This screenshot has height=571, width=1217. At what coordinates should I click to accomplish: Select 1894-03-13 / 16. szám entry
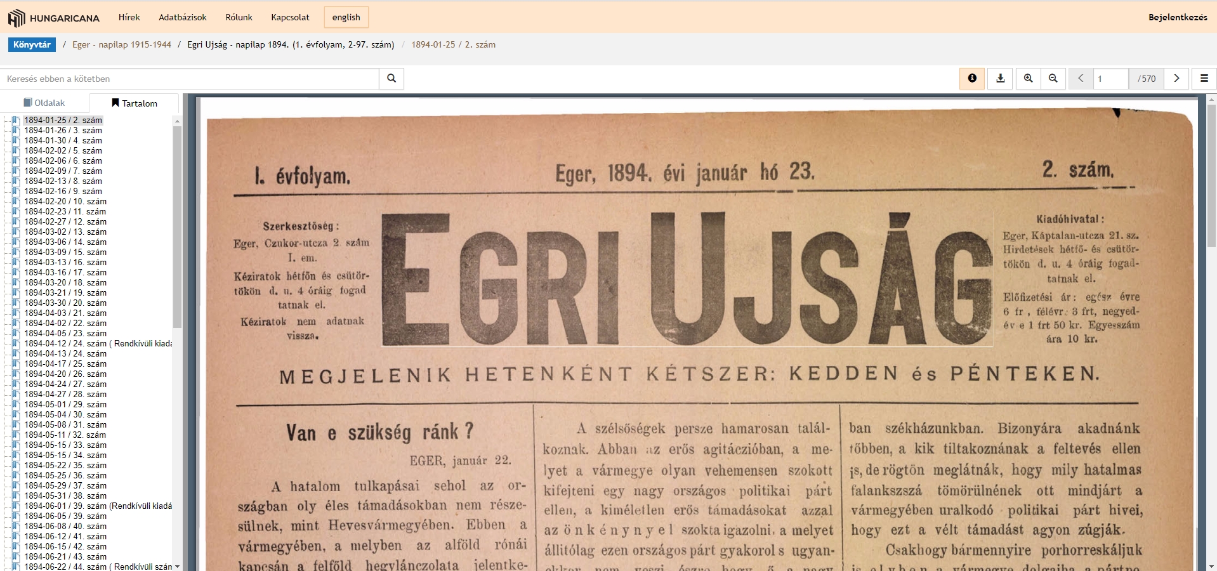click(65, 262)
